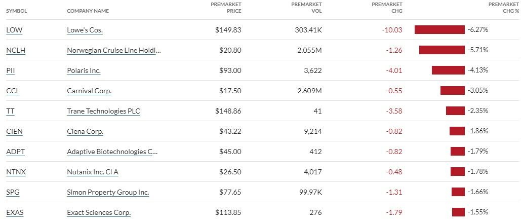Click the red bar for LOW's -6.27% change

pyautogui.click(x=439, y=30)
